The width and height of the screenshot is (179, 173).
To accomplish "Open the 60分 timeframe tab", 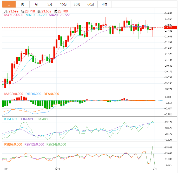I will [x=91, y=4].
